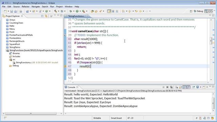Image resolution: width=217 pixels, height=122 pixels.
Task: Switch to the C/C++ perspective
Action: (x=209, y=11)
